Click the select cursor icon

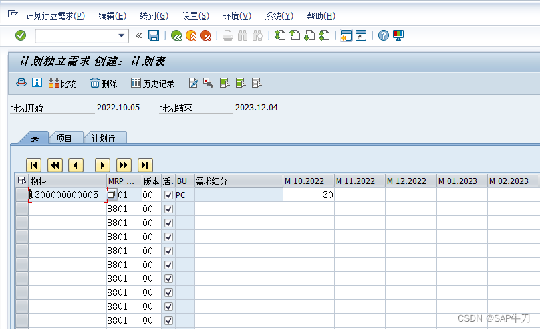click(x=208, y=83)
